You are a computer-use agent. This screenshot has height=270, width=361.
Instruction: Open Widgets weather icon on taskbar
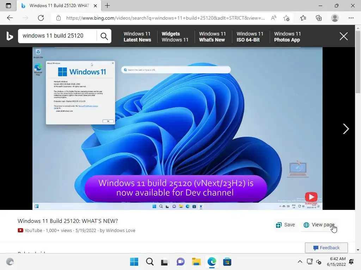[x=10, y=262]
